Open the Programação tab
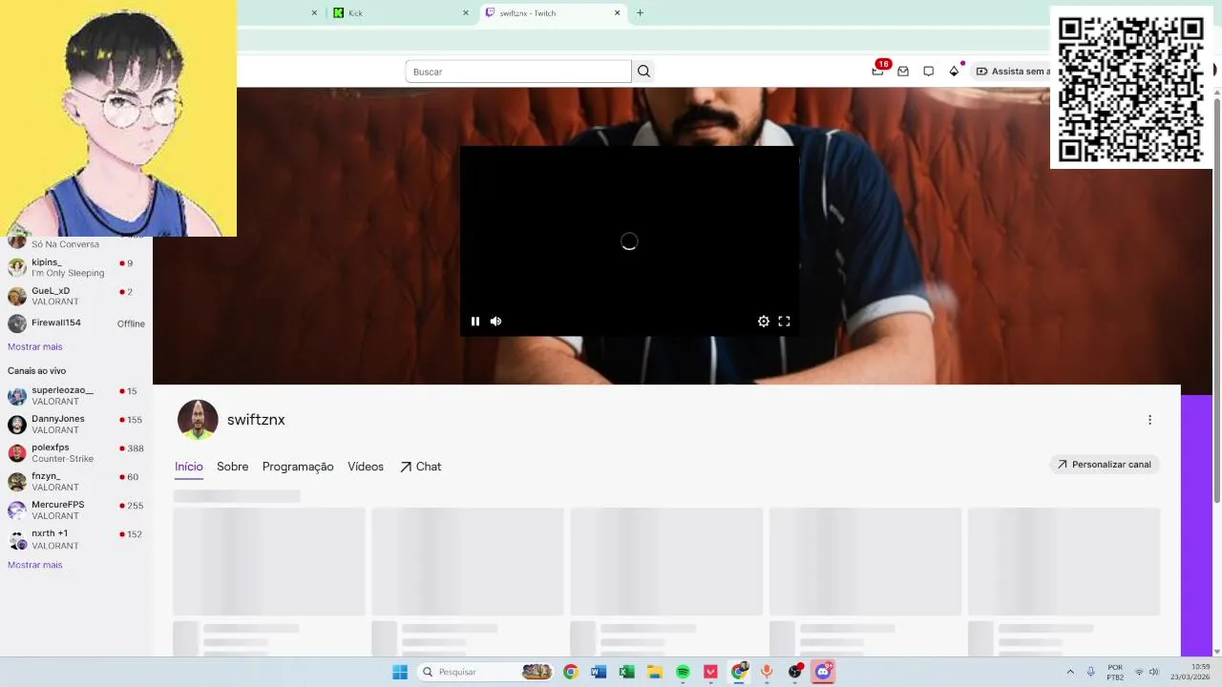The height and width of the screenshot is (687, 1222). point(298,467)
